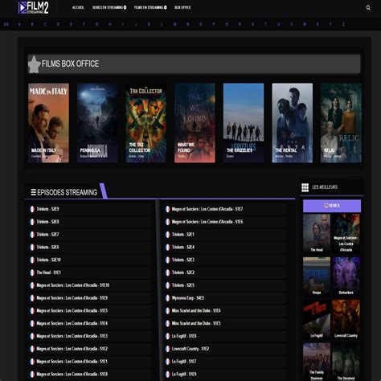Open Hoops series thumbnail
381x381 pixels.
(317, 277)
